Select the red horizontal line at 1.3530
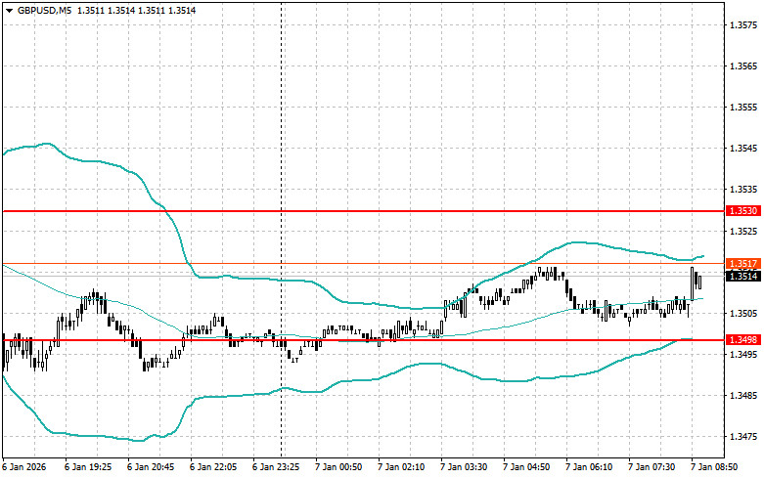764x478 pixels. tap(364, 211)
